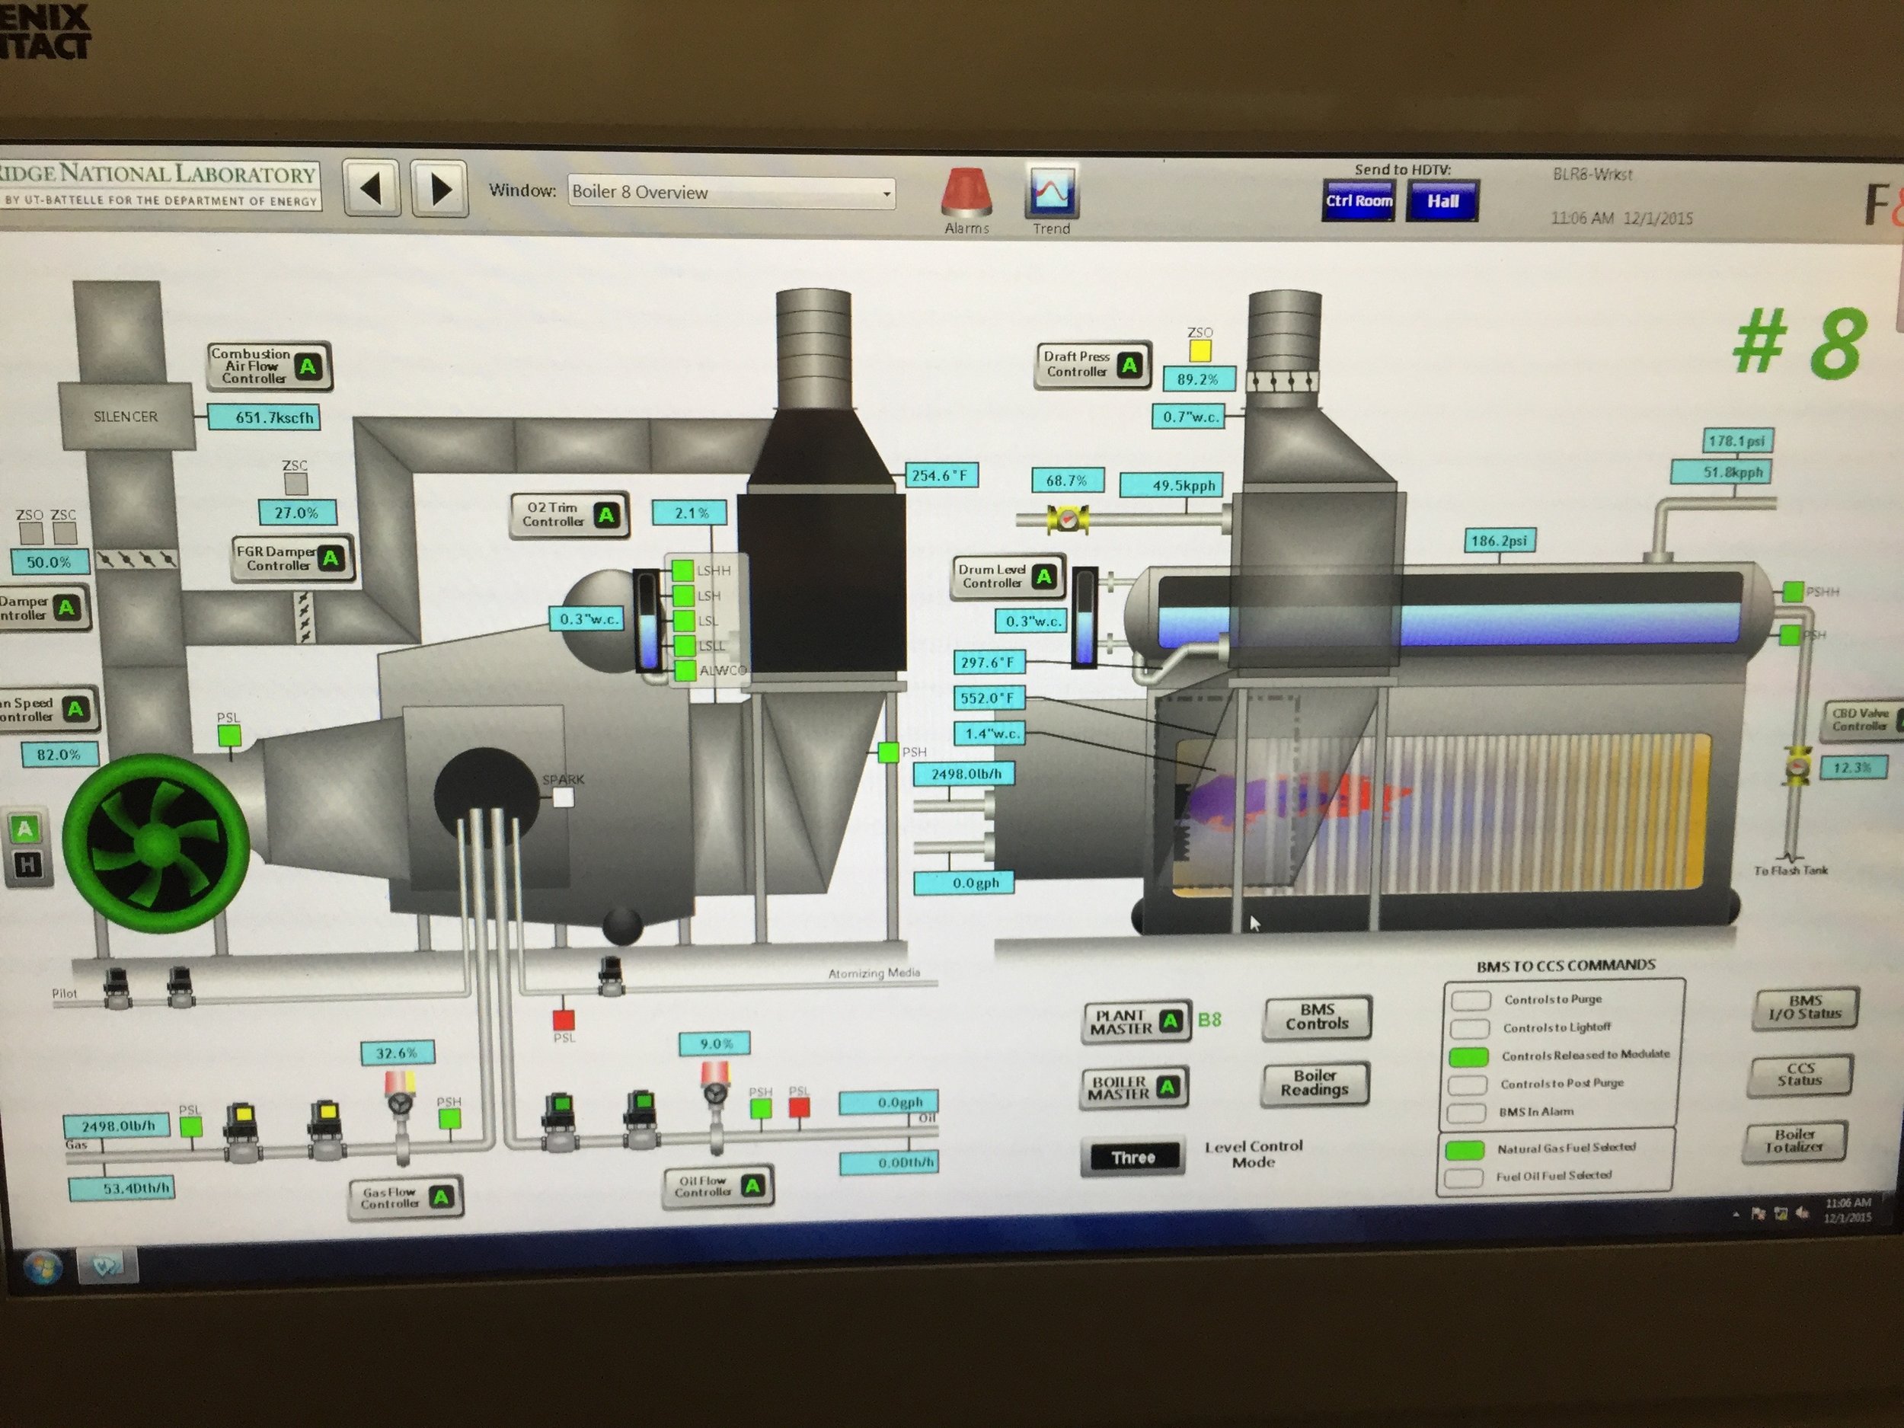Viewport: 1904px width, 1428px height.
Task: Open the Boiler Readings page
Action: click(x=1315, y=1083)
